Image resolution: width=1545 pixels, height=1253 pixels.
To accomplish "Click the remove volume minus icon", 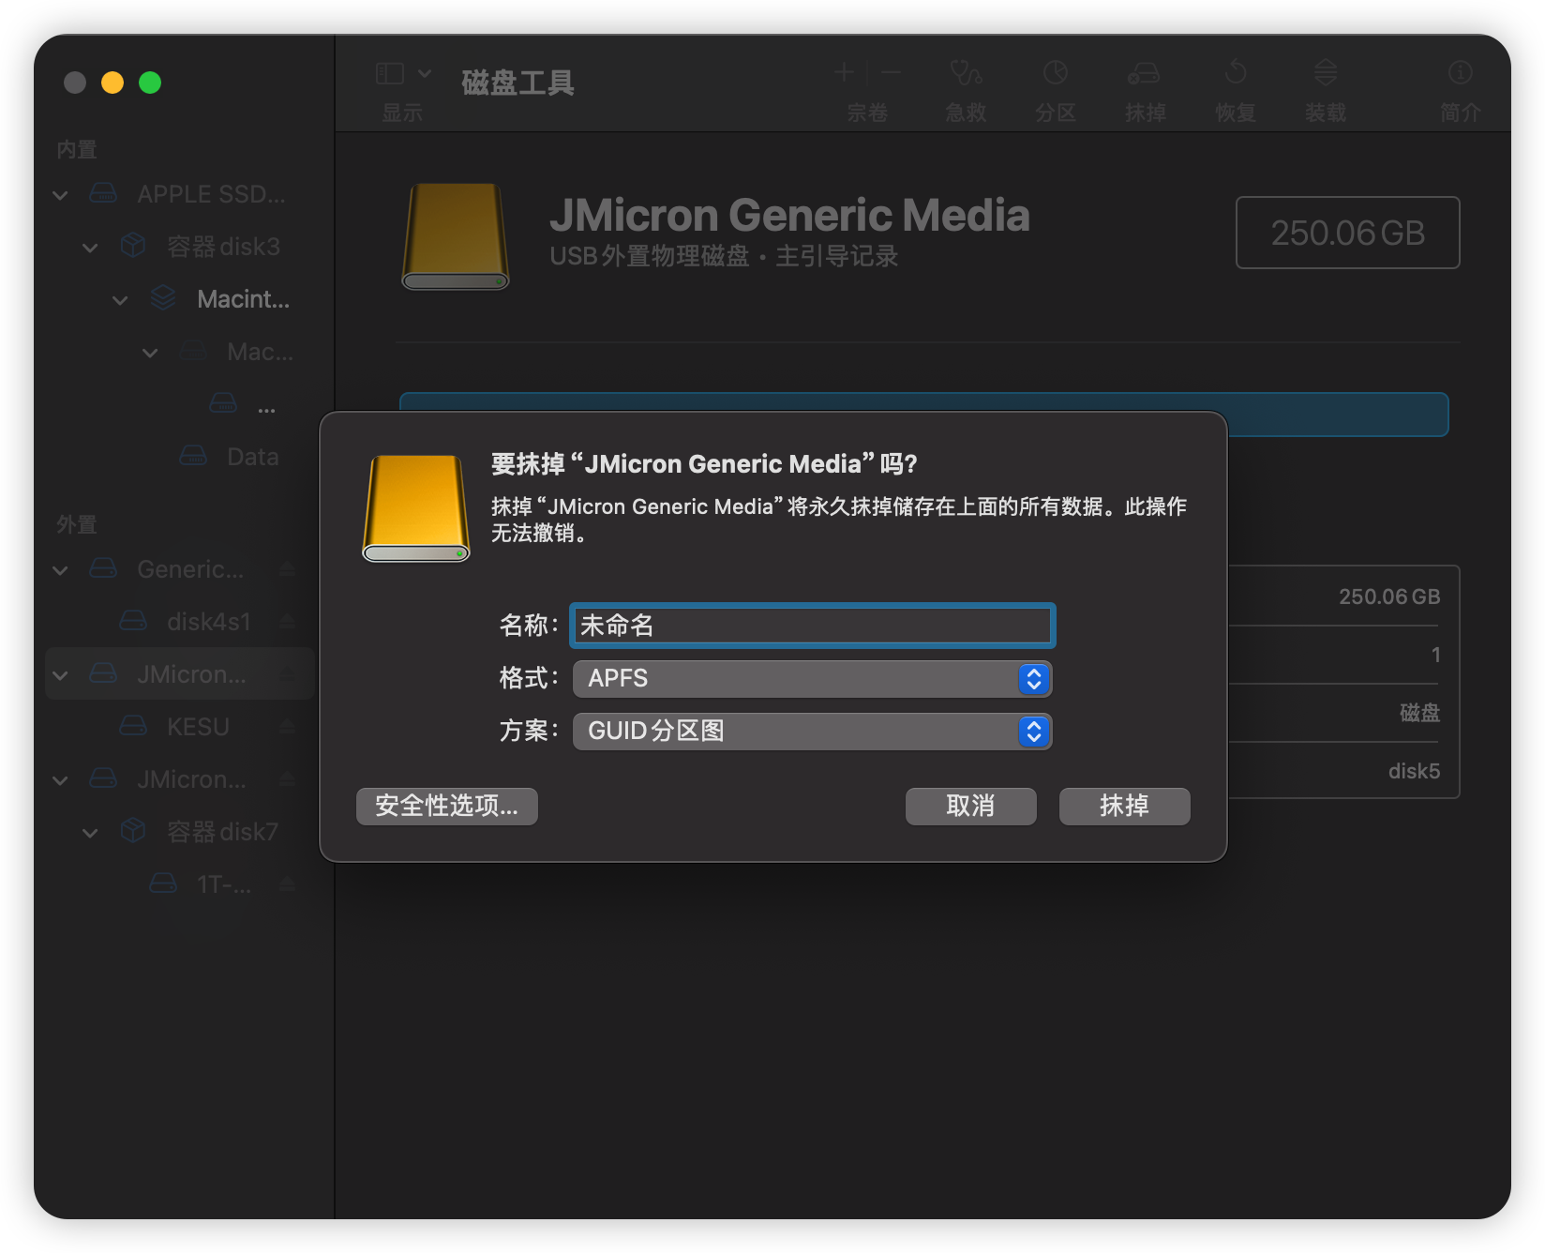I will (x=891, y=72).
